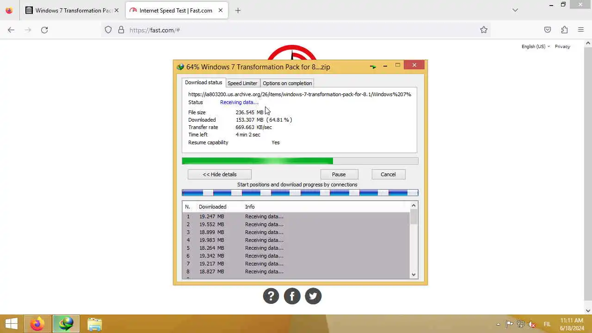Select connection row 4 with 19.983 MB

pyautogui.click(x=296, y=240)
